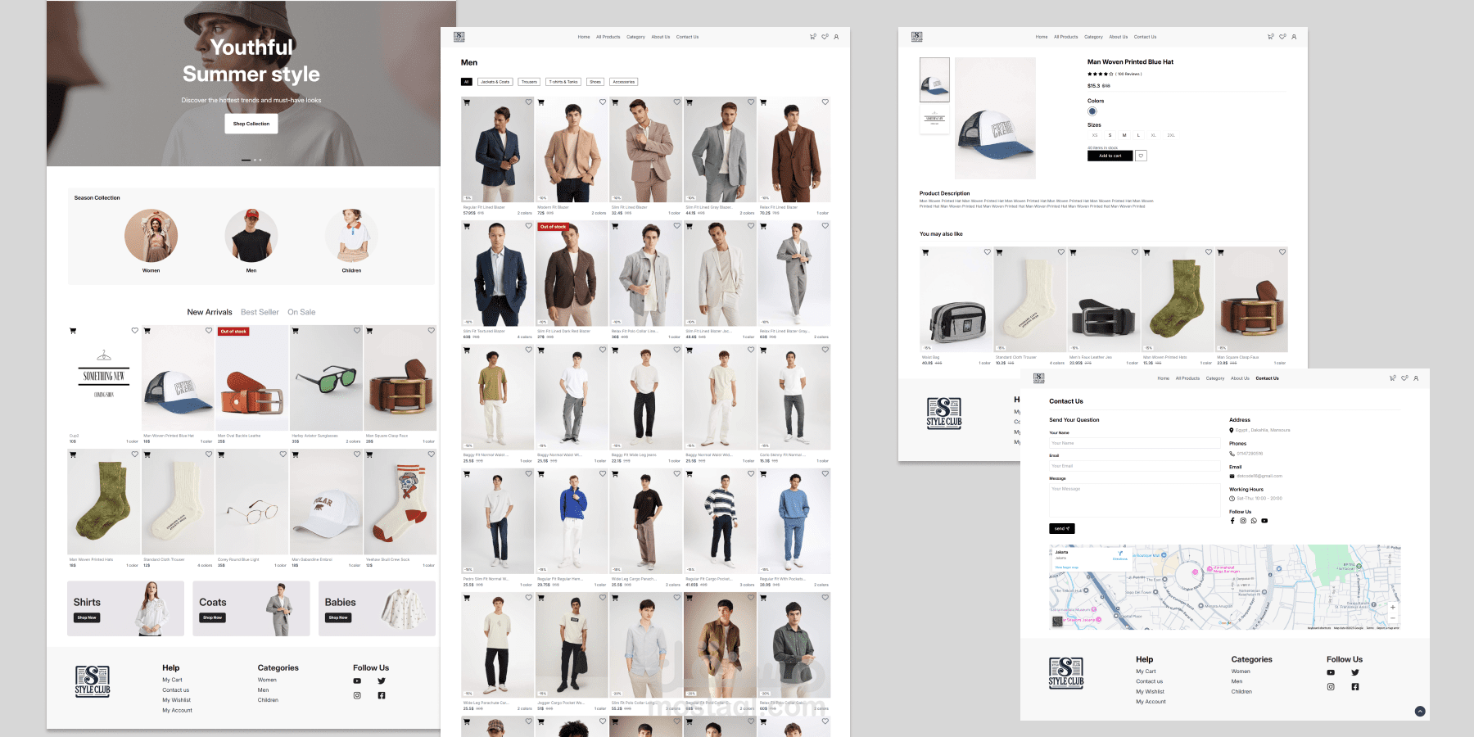Click the Style Club logo in the navbar
Screen dimensions: 1474x737
pyautogui.click(x=459, y=37)
